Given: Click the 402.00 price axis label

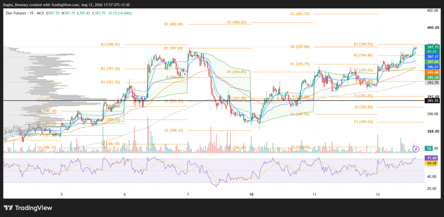Looking at the screenshot, I should point(433,10).
